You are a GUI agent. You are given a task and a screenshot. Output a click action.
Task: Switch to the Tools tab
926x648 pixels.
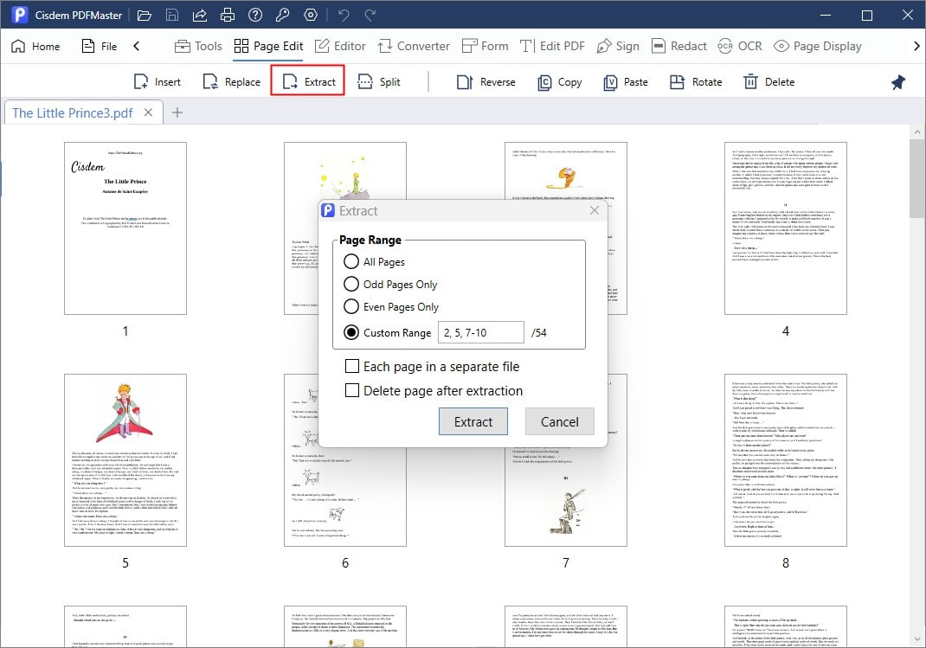(198, 46)
